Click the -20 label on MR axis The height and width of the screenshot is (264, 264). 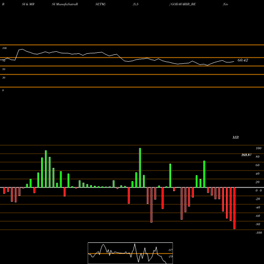pos(258,199)
